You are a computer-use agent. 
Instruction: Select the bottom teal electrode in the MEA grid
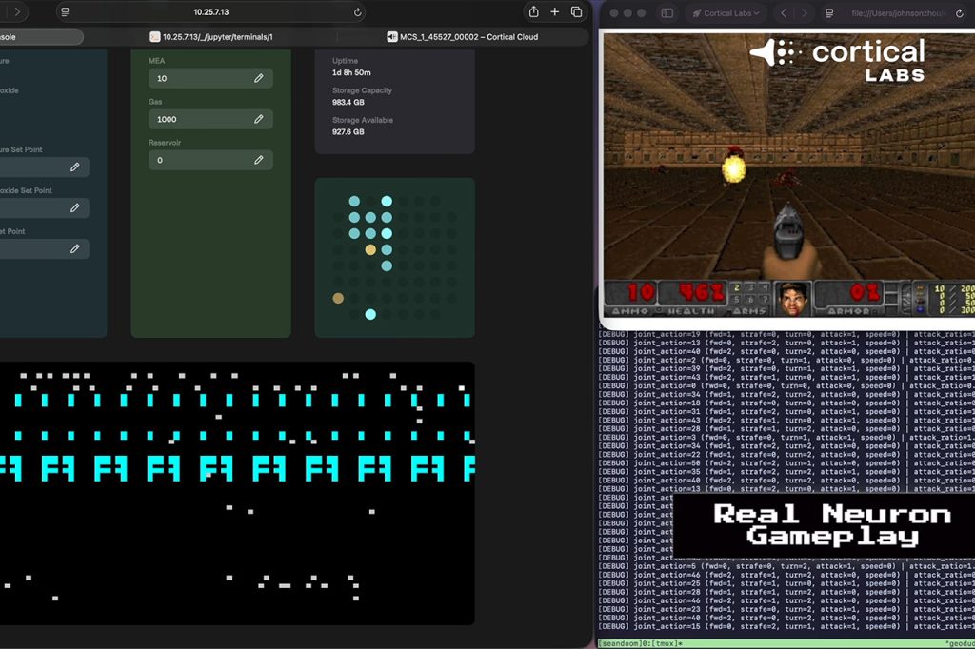[x=370, y=314]
